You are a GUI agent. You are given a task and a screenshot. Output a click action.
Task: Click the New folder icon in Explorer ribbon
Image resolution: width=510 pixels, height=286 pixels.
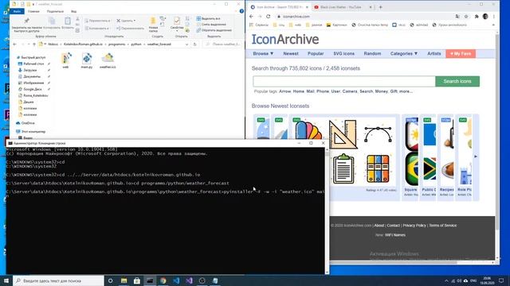coord(153,21)
